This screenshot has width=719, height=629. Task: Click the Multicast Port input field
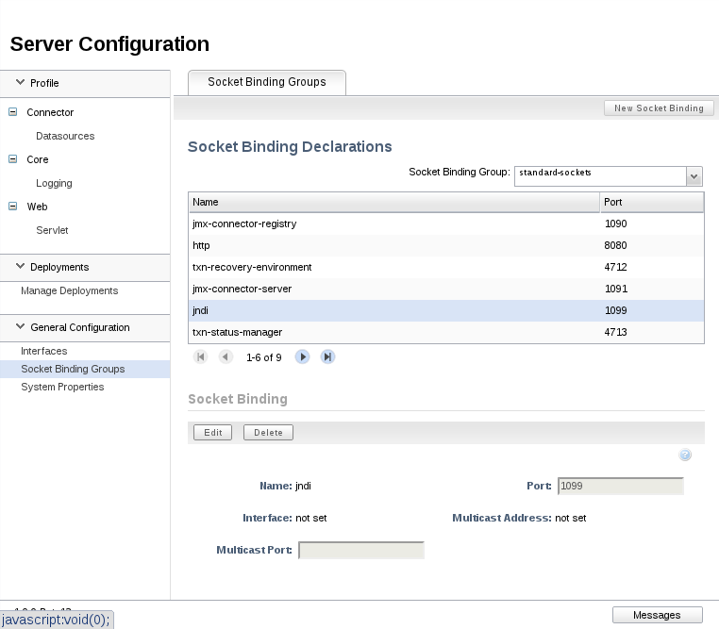coord(361,550)
